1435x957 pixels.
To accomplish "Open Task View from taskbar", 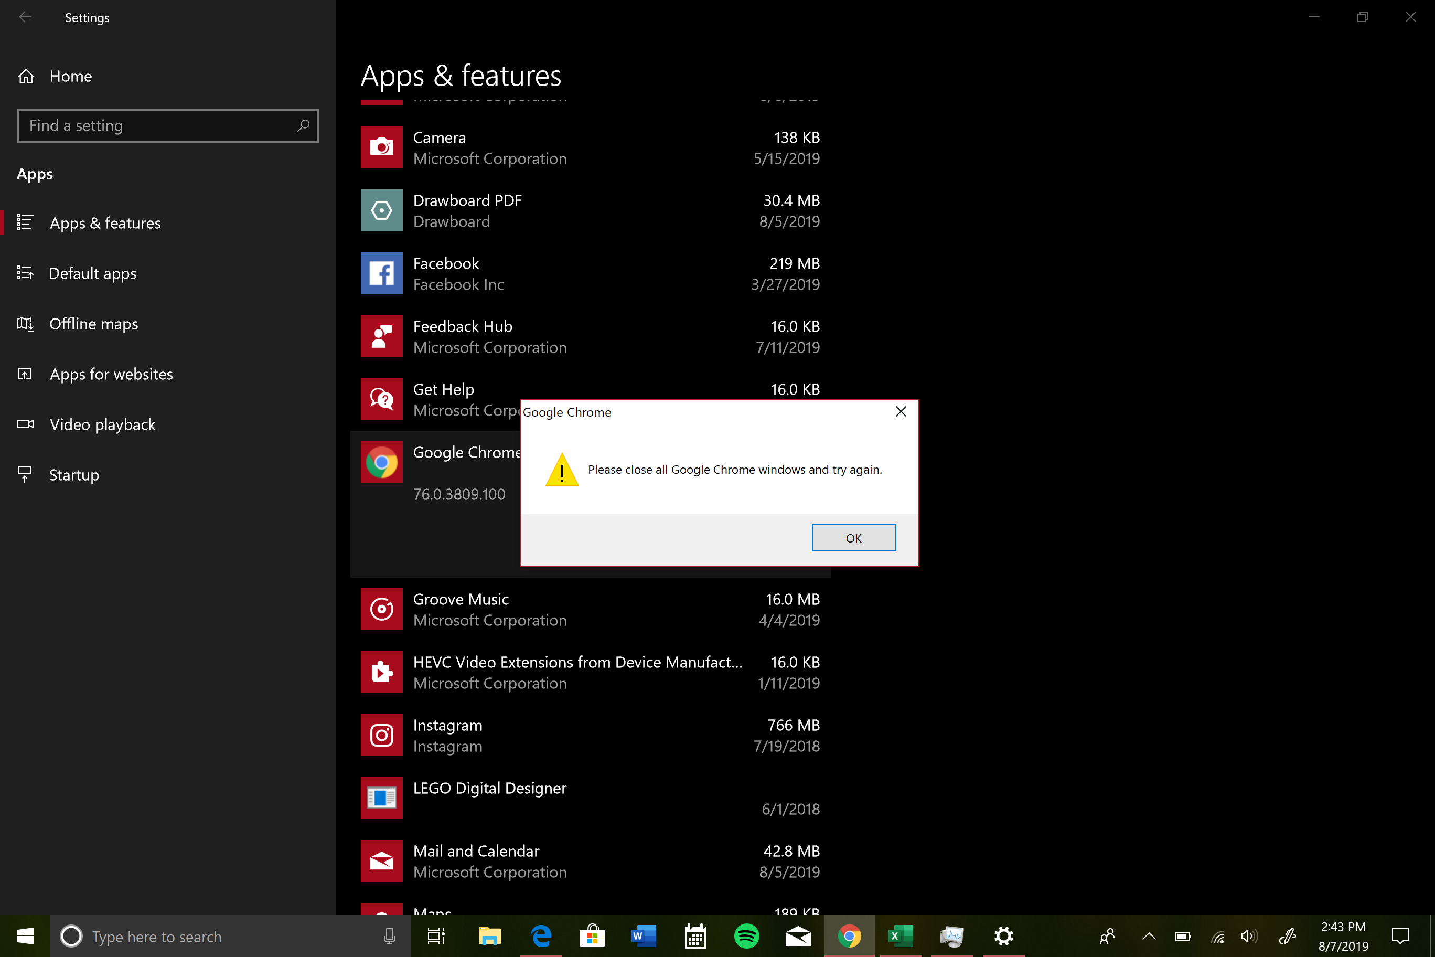I will (x=436, y=935).
